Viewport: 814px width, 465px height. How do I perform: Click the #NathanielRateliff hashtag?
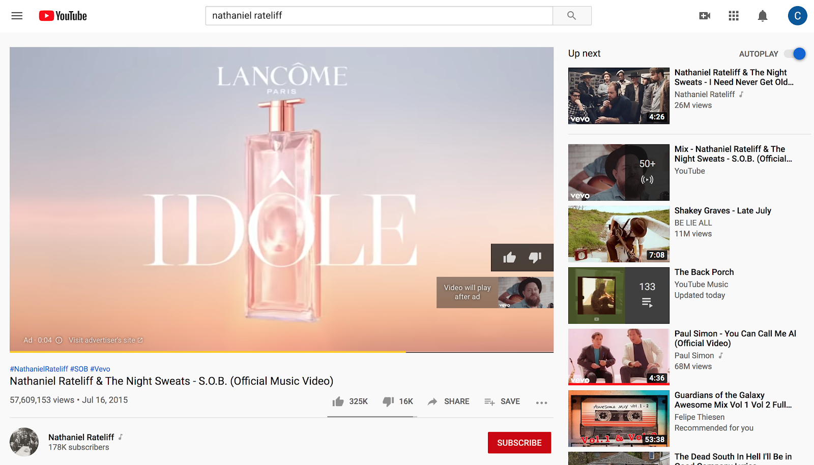[39, 369]
